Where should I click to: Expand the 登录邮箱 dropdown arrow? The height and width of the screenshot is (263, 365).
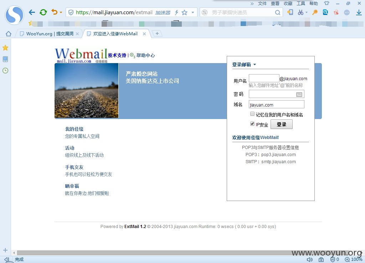[255, 65]
